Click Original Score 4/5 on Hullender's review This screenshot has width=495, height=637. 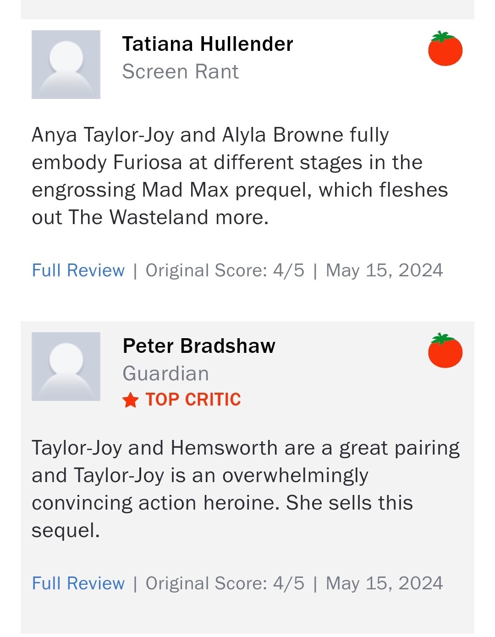tap(225, 270)
